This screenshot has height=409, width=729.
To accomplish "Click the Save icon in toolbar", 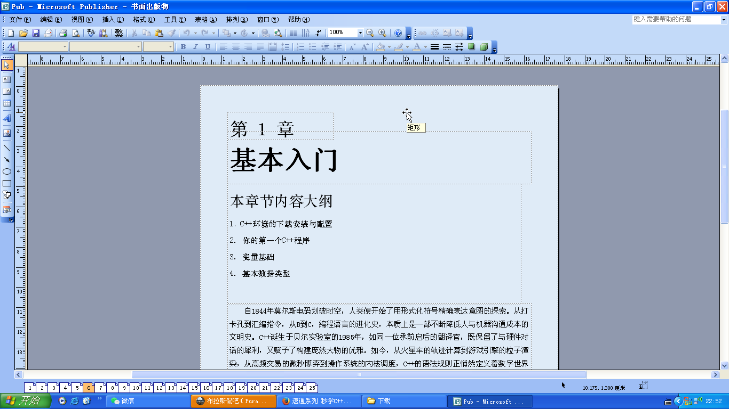I will [x=36, y=33].
